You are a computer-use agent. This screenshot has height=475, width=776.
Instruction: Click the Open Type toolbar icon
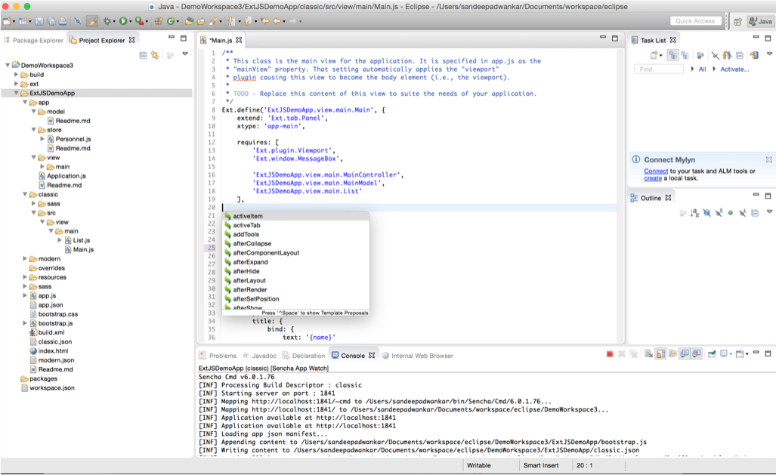pyautogui.click(x=189, y=21)
